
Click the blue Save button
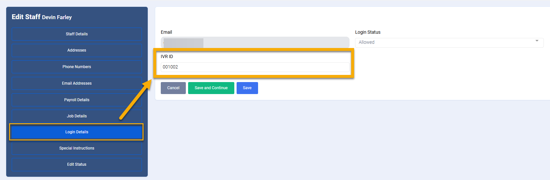coord(247,88)
